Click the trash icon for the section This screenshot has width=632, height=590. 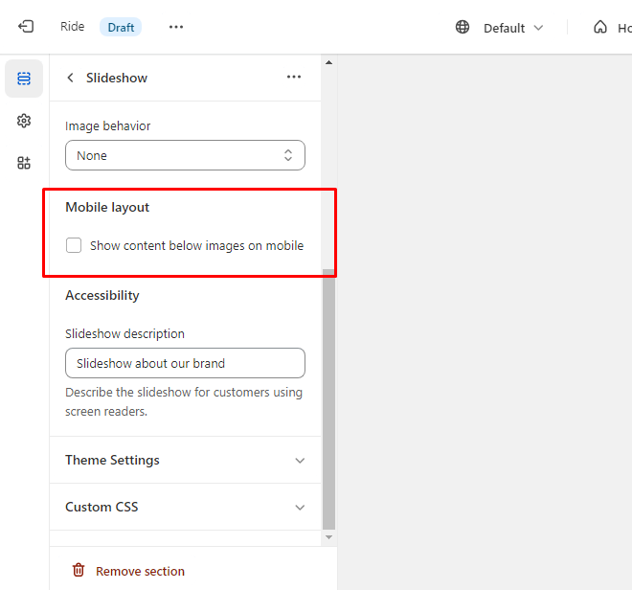pyautogui.click(x=79, y=571)
